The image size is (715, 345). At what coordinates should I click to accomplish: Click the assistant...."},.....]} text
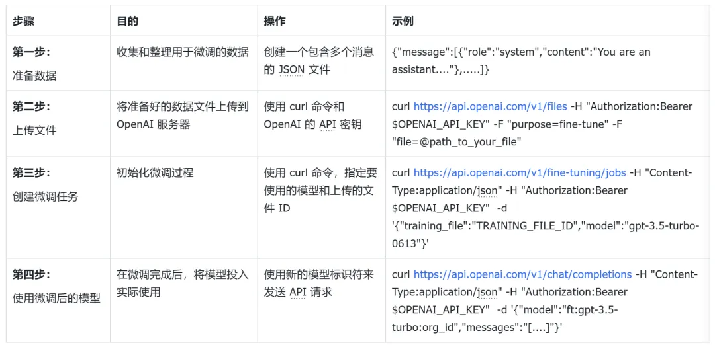tap(440, 70)
